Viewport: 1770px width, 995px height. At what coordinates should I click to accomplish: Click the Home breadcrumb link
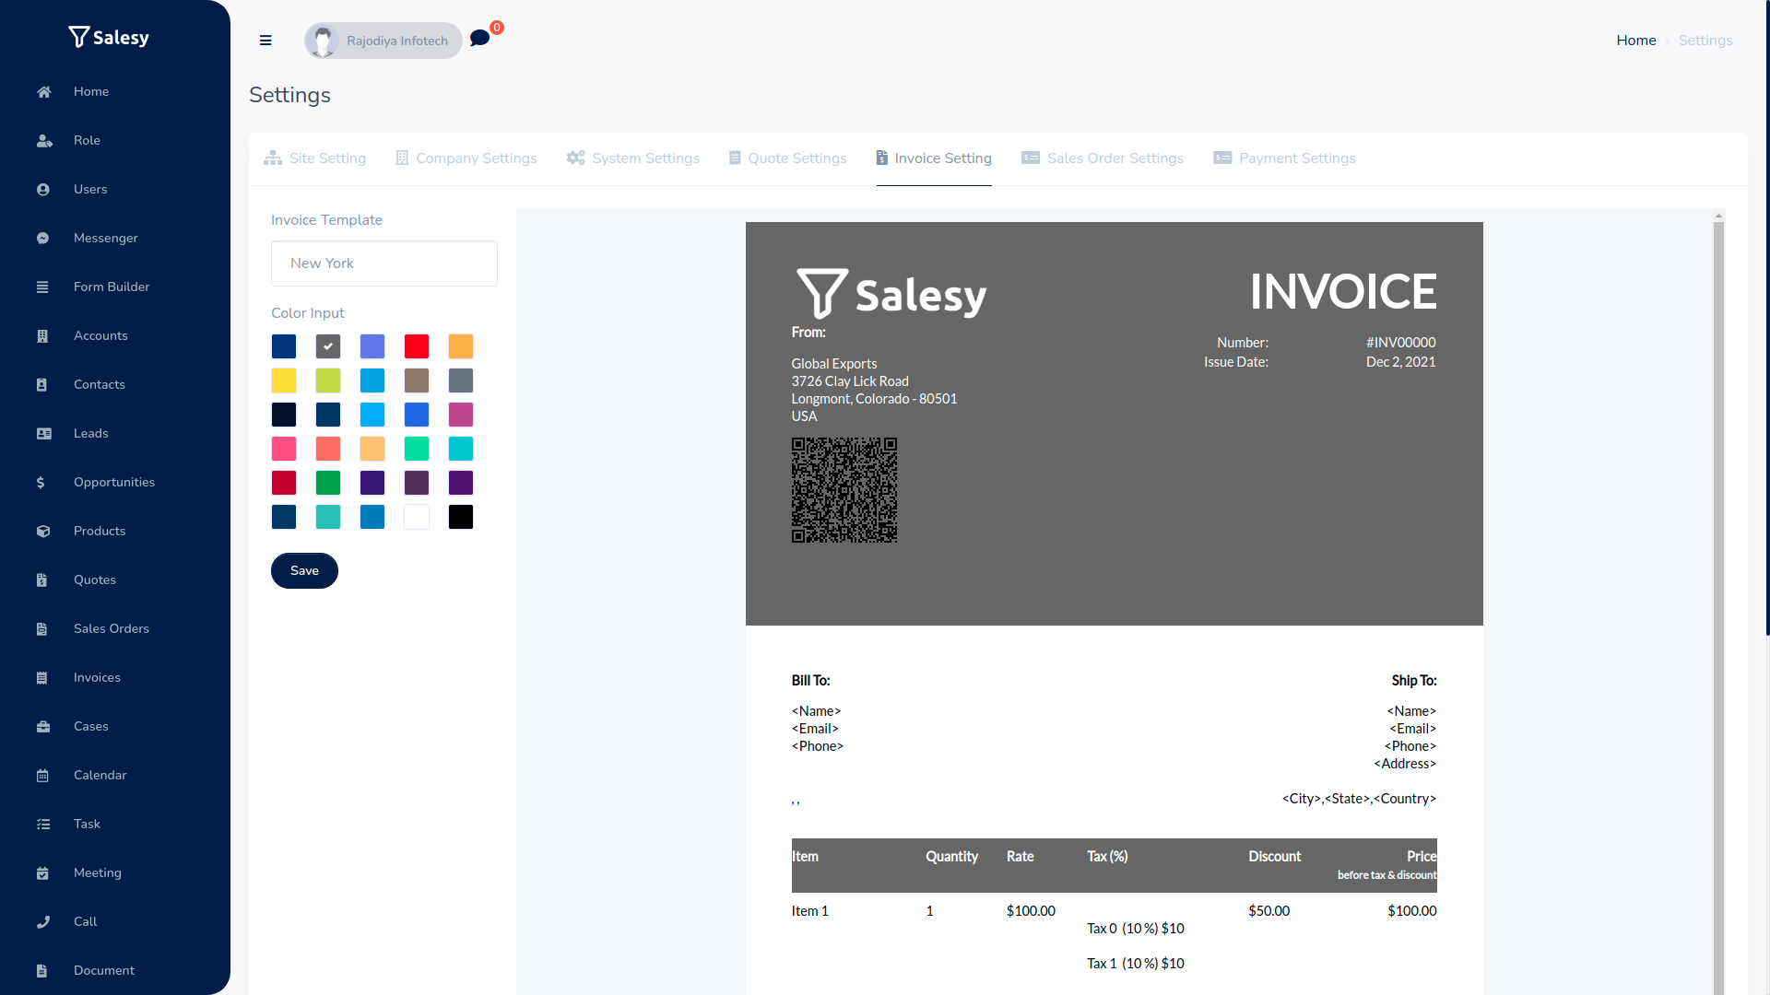[x=1636, y=41]
